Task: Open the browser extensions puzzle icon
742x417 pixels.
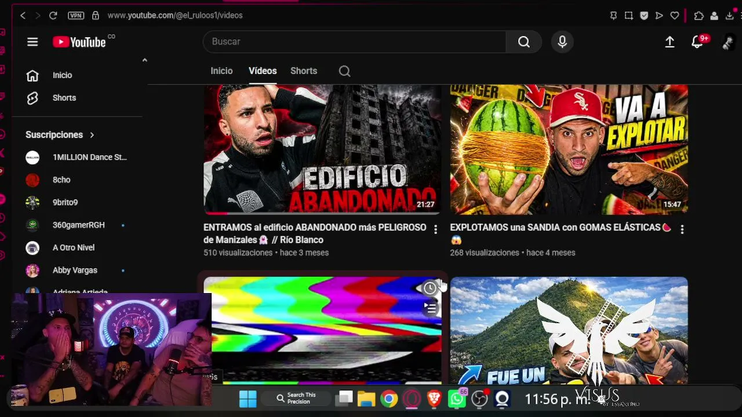Action: (699, 16)
